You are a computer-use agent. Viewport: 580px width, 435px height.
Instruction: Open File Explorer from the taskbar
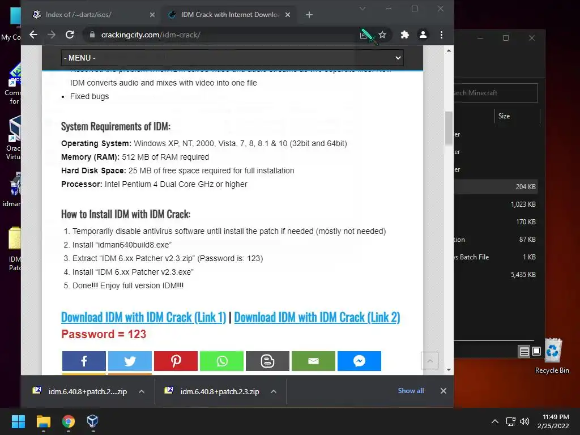[43, 421]
